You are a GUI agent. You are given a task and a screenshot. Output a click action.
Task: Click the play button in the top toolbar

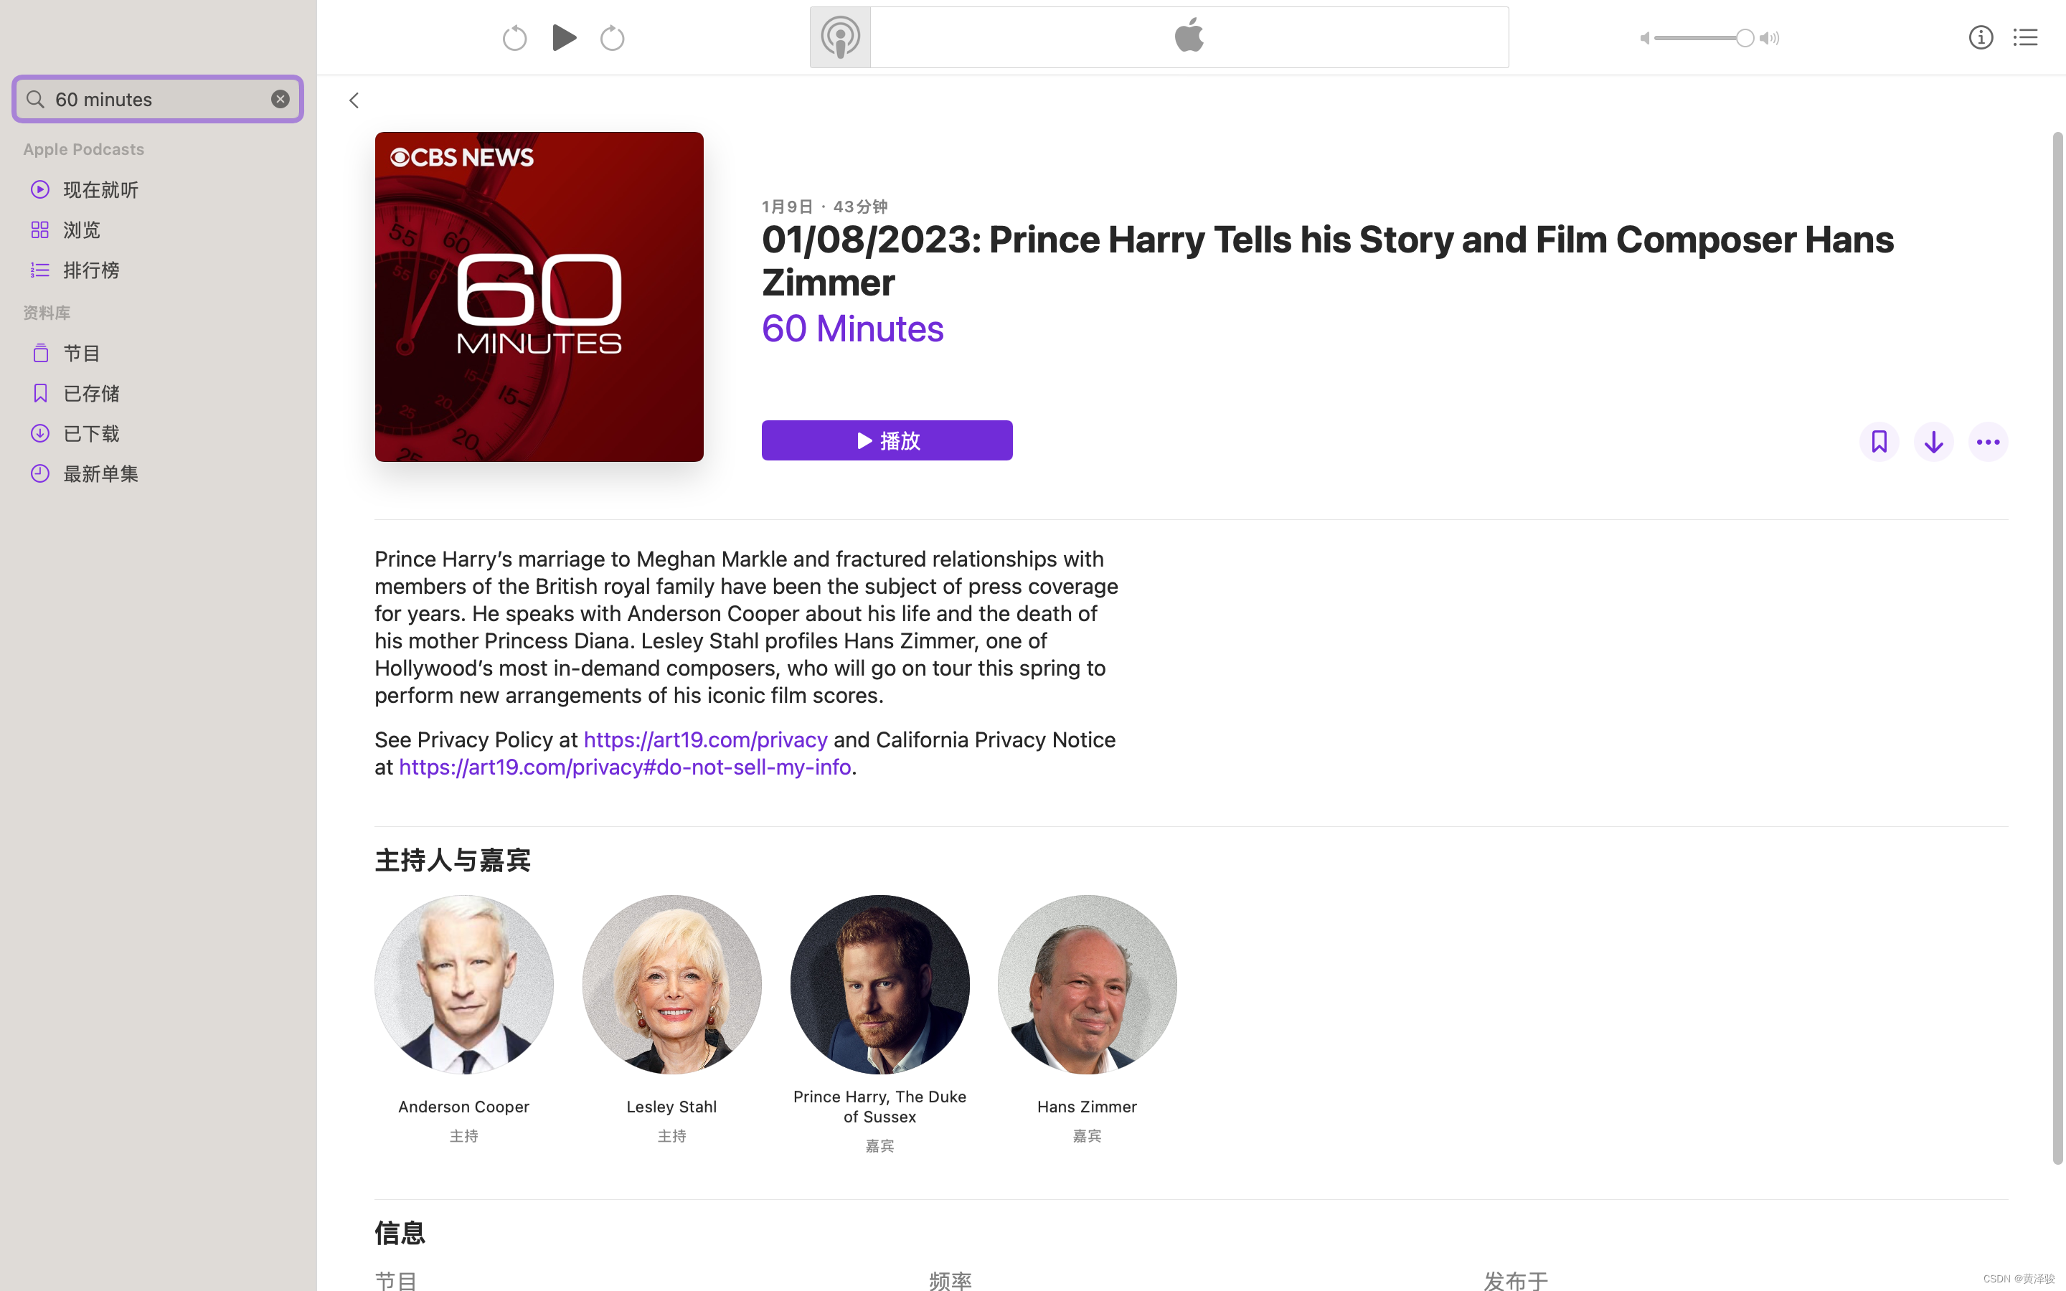click(563, 37)
